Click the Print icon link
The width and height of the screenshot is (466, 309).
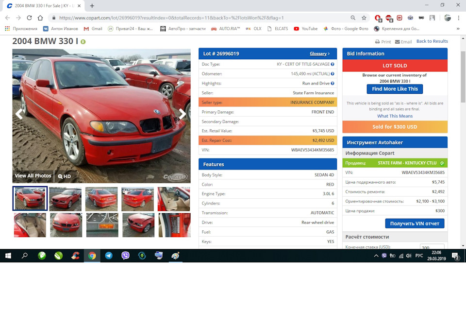383,42
